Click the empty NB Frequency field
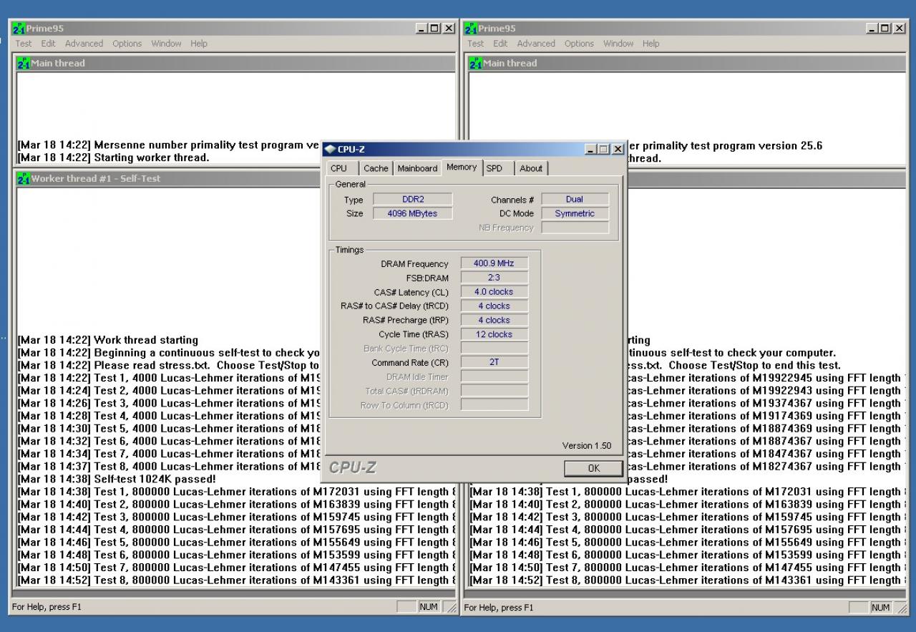The image size is (916, 632). click(575, 228)
